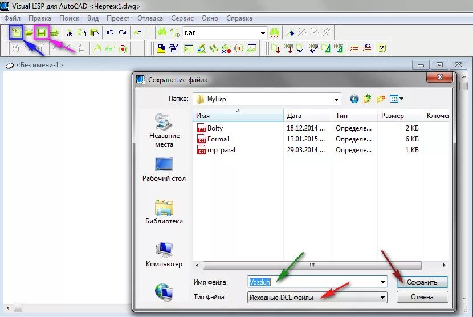Click the Find Toolbar String binoculars with dots
This screenshot has width=473, height=317.
(274, 32)
